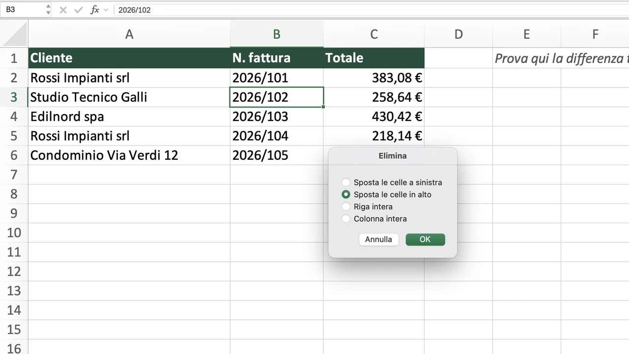Viewport: 629px width, 354px height.
Task: Click total cell 383,08 €
Action: (x=374, y=78)
